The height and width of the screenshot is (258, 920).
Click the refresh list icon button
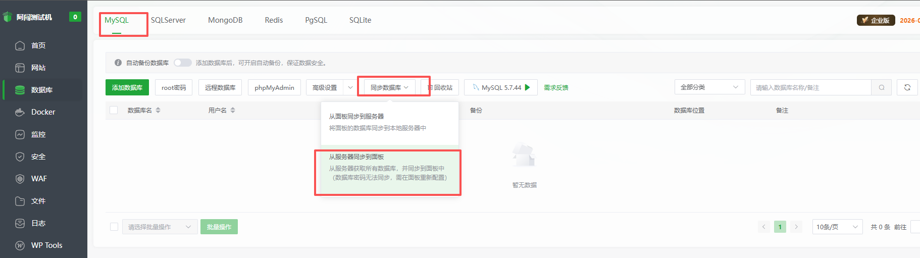click(907, 87)
